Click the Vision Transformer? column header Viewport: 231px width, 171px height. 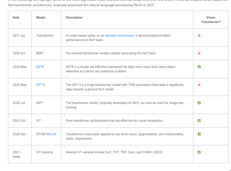tap(211, 20)
